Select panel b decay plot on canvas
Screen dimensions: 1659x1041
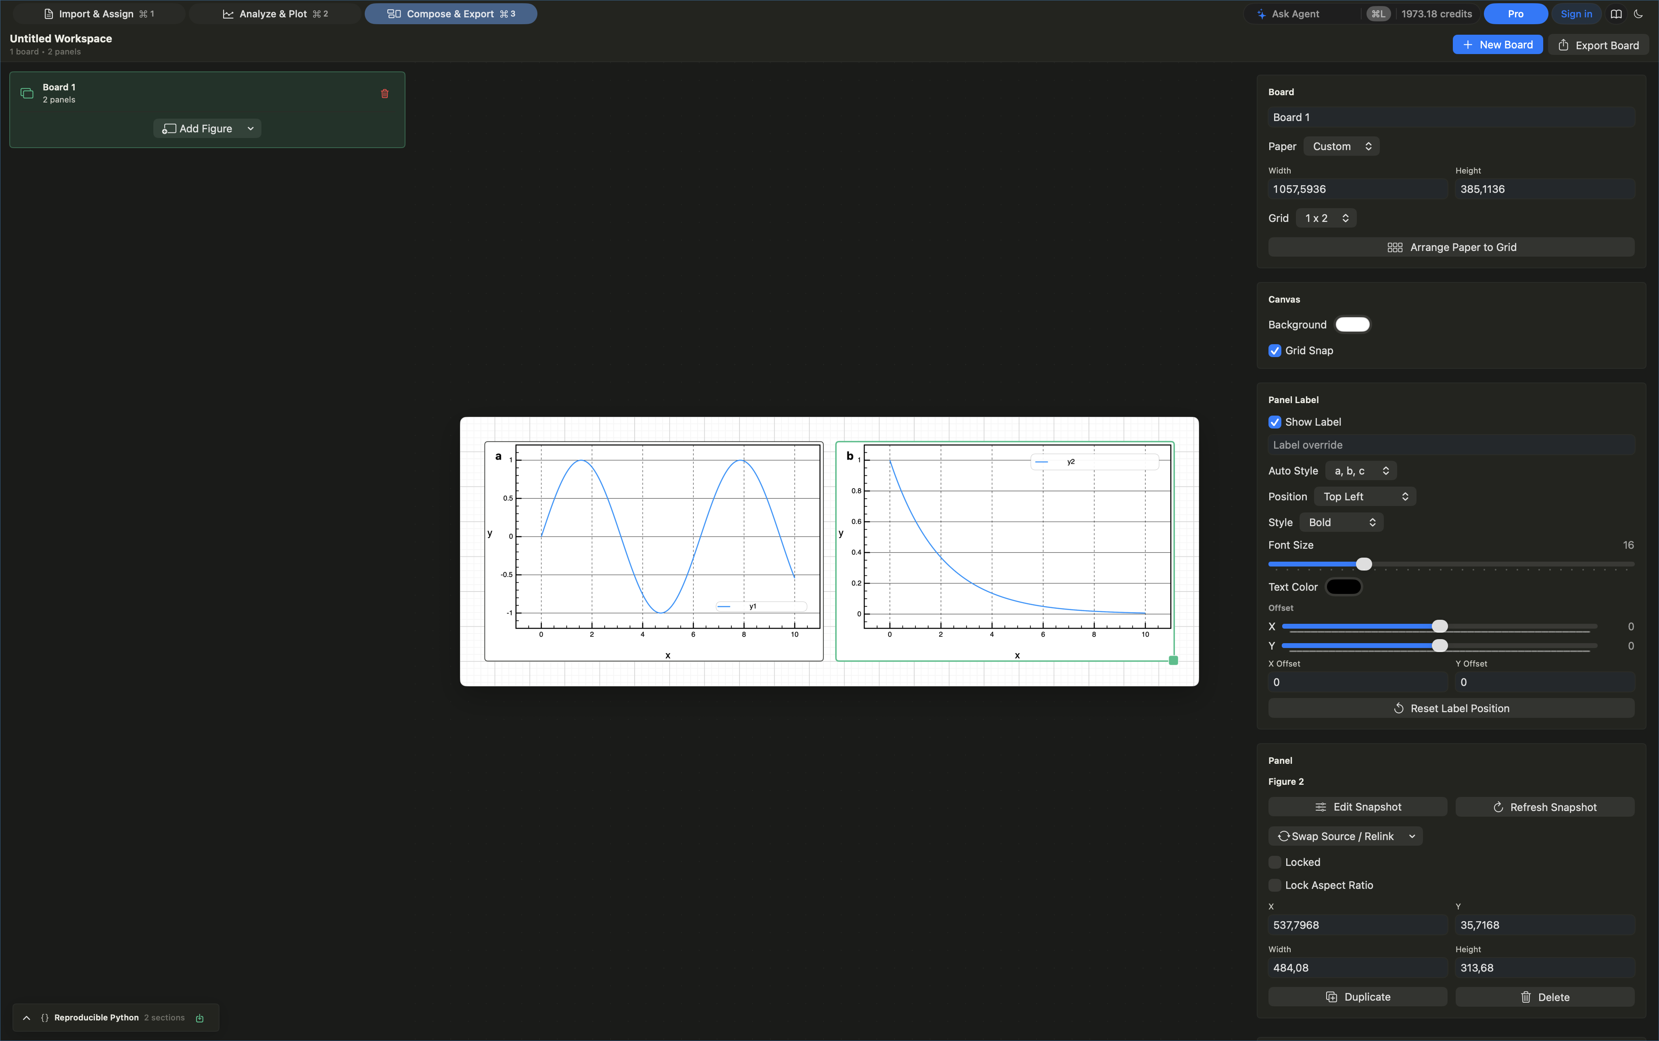(1005, 552)
